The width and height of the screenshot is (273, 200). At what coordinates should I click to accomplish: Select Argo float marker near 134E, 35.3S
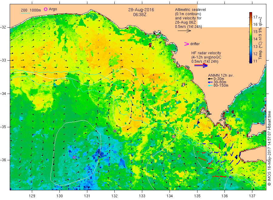point(173,137)
